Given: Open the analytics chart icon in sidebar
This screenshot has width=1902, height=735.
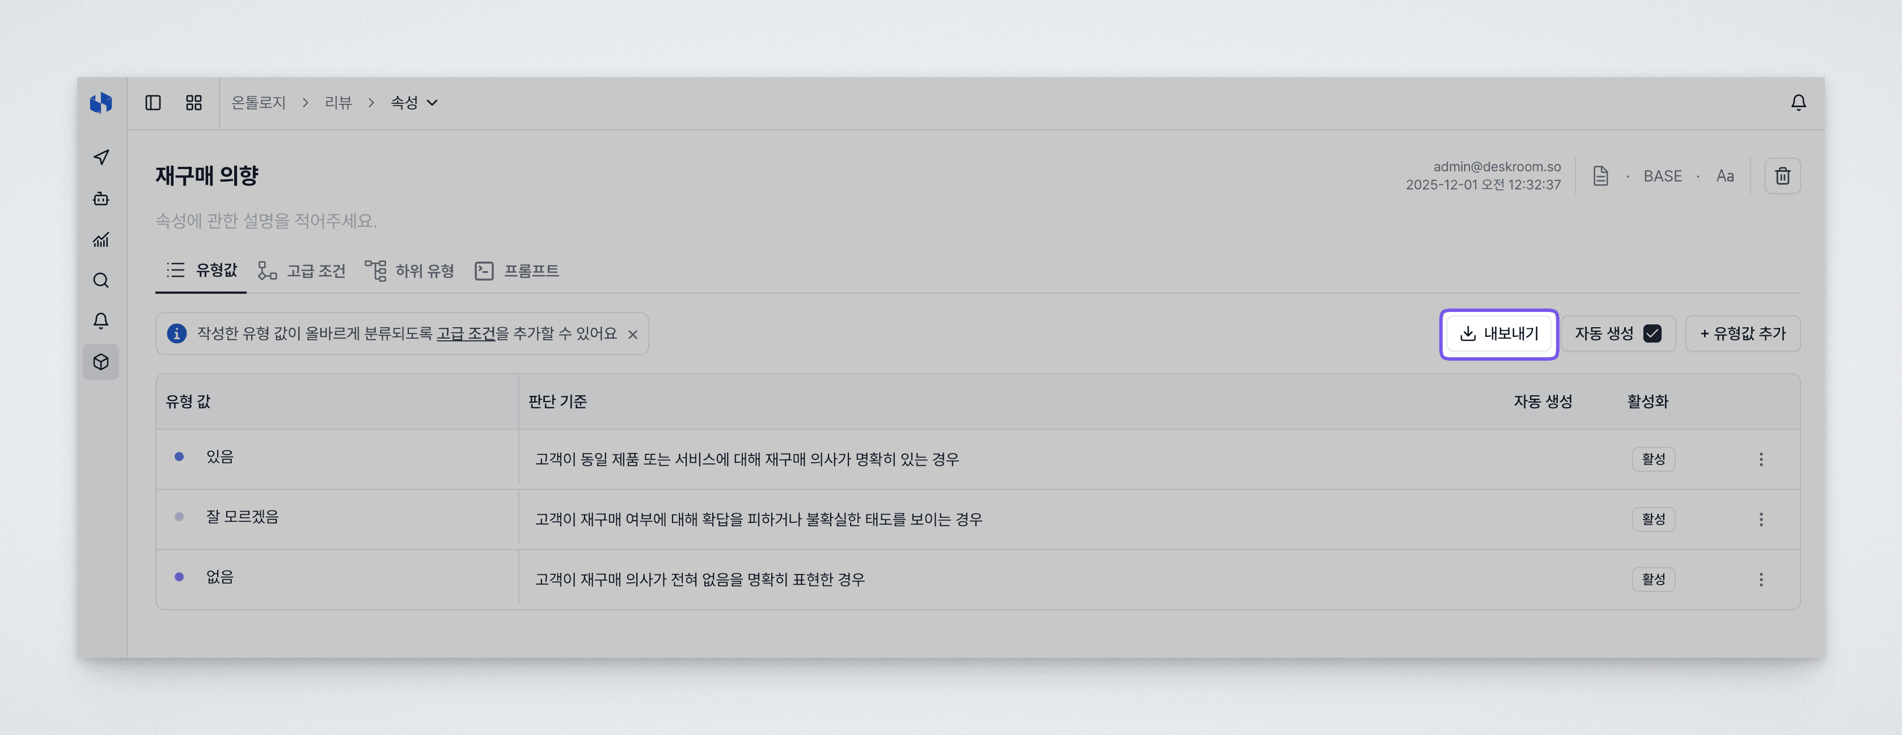Looking at the screenshot, I should coord(100,239).
